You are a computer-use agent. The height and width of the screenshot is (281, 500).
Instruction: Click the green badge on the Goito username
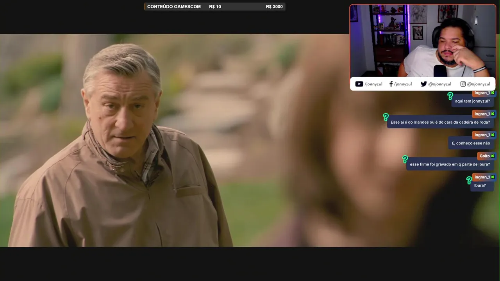(x=493, y=156)
